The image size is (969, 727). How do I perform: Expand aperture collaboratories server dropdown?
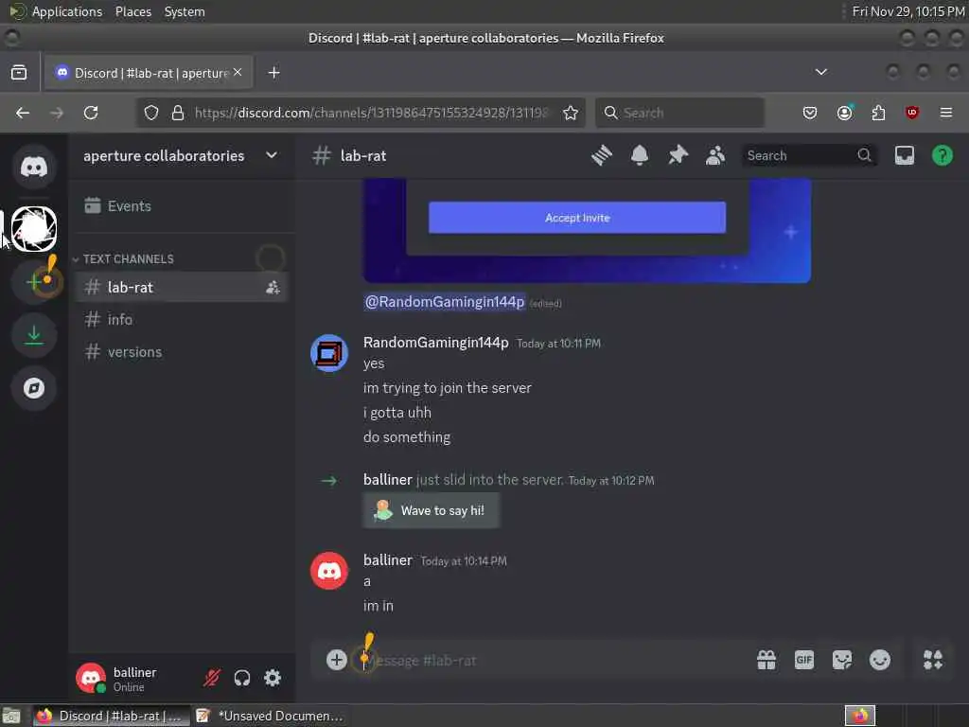[x=272, y=156]
